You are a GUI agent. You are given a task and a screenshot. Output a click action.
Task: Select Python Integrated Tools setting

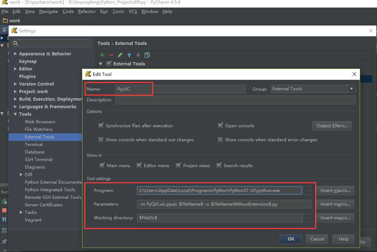tap(50, 190)
